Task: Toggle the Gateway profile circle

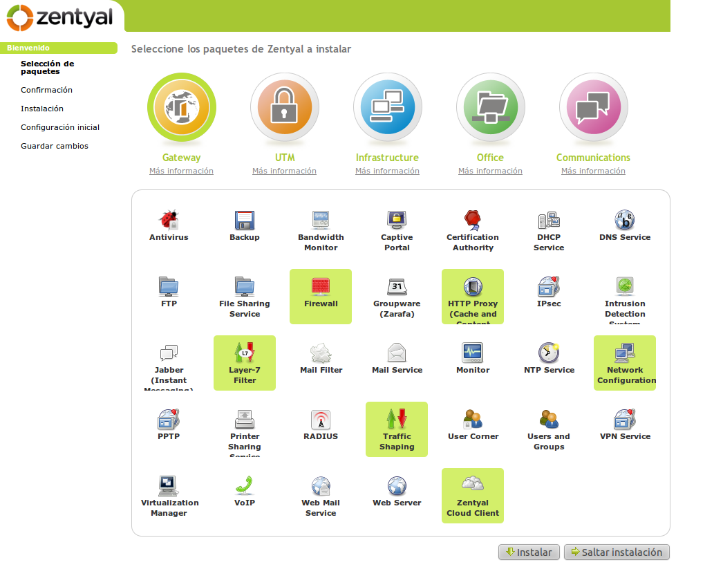Action: [x=182, y=107]
